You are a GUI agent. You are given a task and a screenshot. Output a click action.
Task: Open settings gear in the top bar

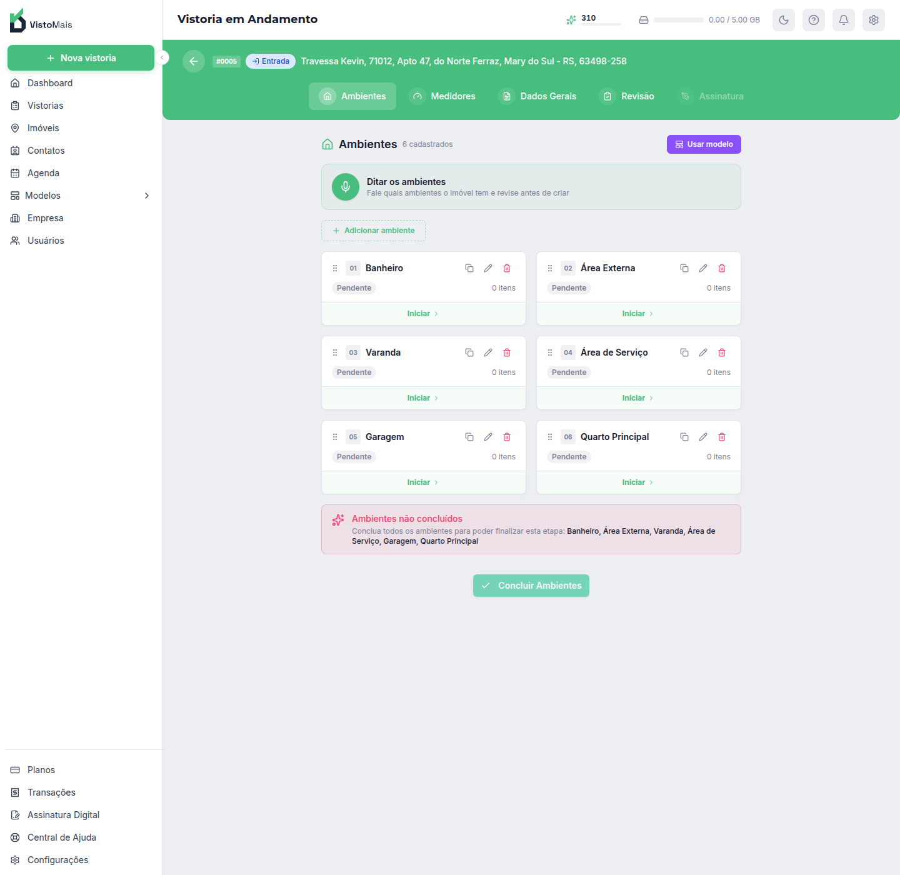tap(874, 20)
